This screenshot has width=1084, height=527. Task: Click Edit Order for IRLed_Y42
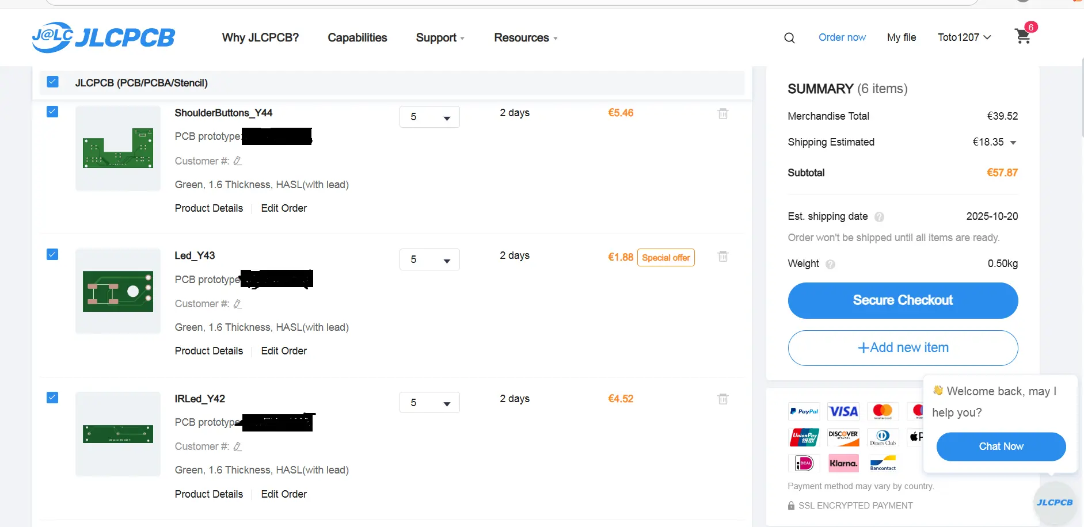pyautogui.click(x=284, y=494)
